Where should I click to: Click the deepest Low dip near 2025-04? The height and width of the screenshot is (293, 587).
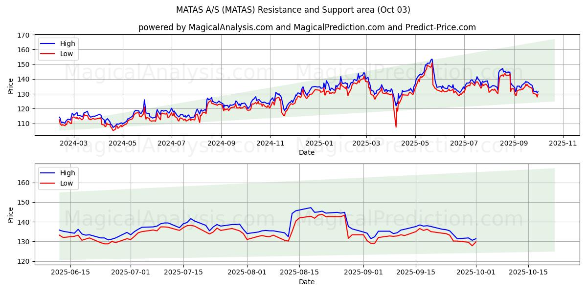pyautogui.click(x=396, y=127)
